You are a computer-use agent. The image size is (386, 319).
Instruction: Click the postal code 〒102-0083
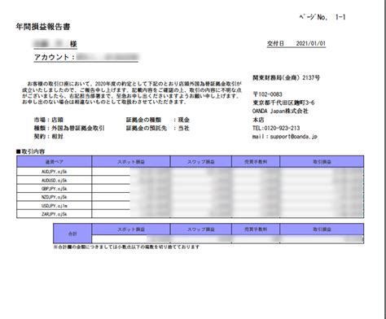click(x=267, y=94)
